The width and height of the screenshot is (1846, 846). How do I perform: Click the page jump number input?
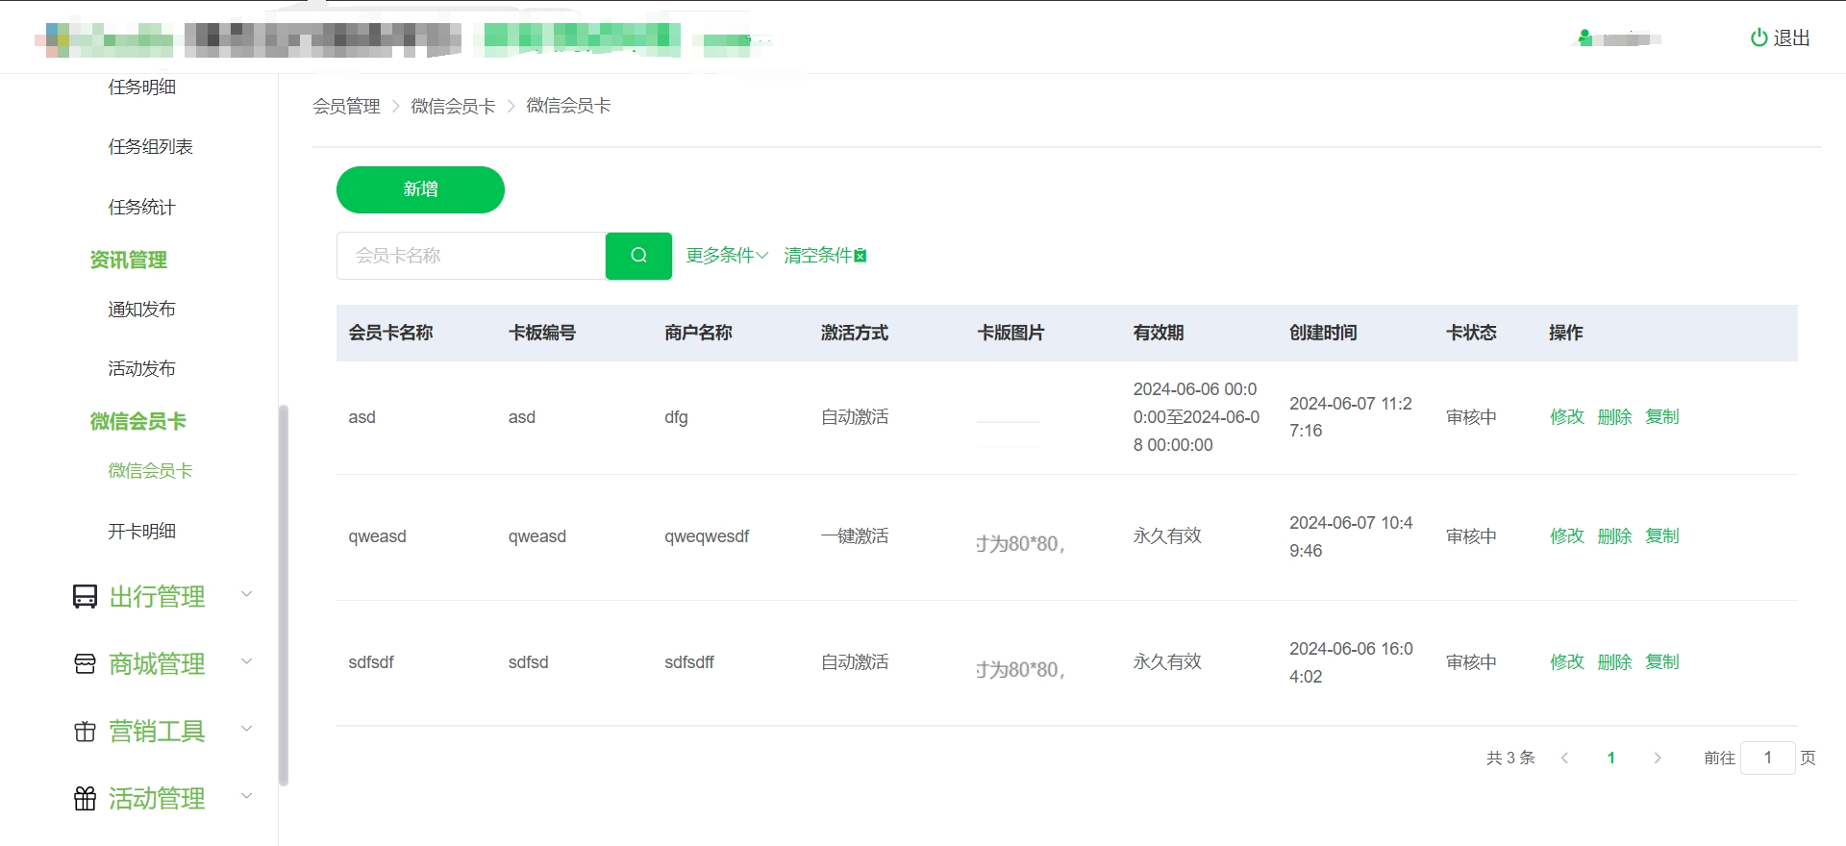pos(1767,758)
